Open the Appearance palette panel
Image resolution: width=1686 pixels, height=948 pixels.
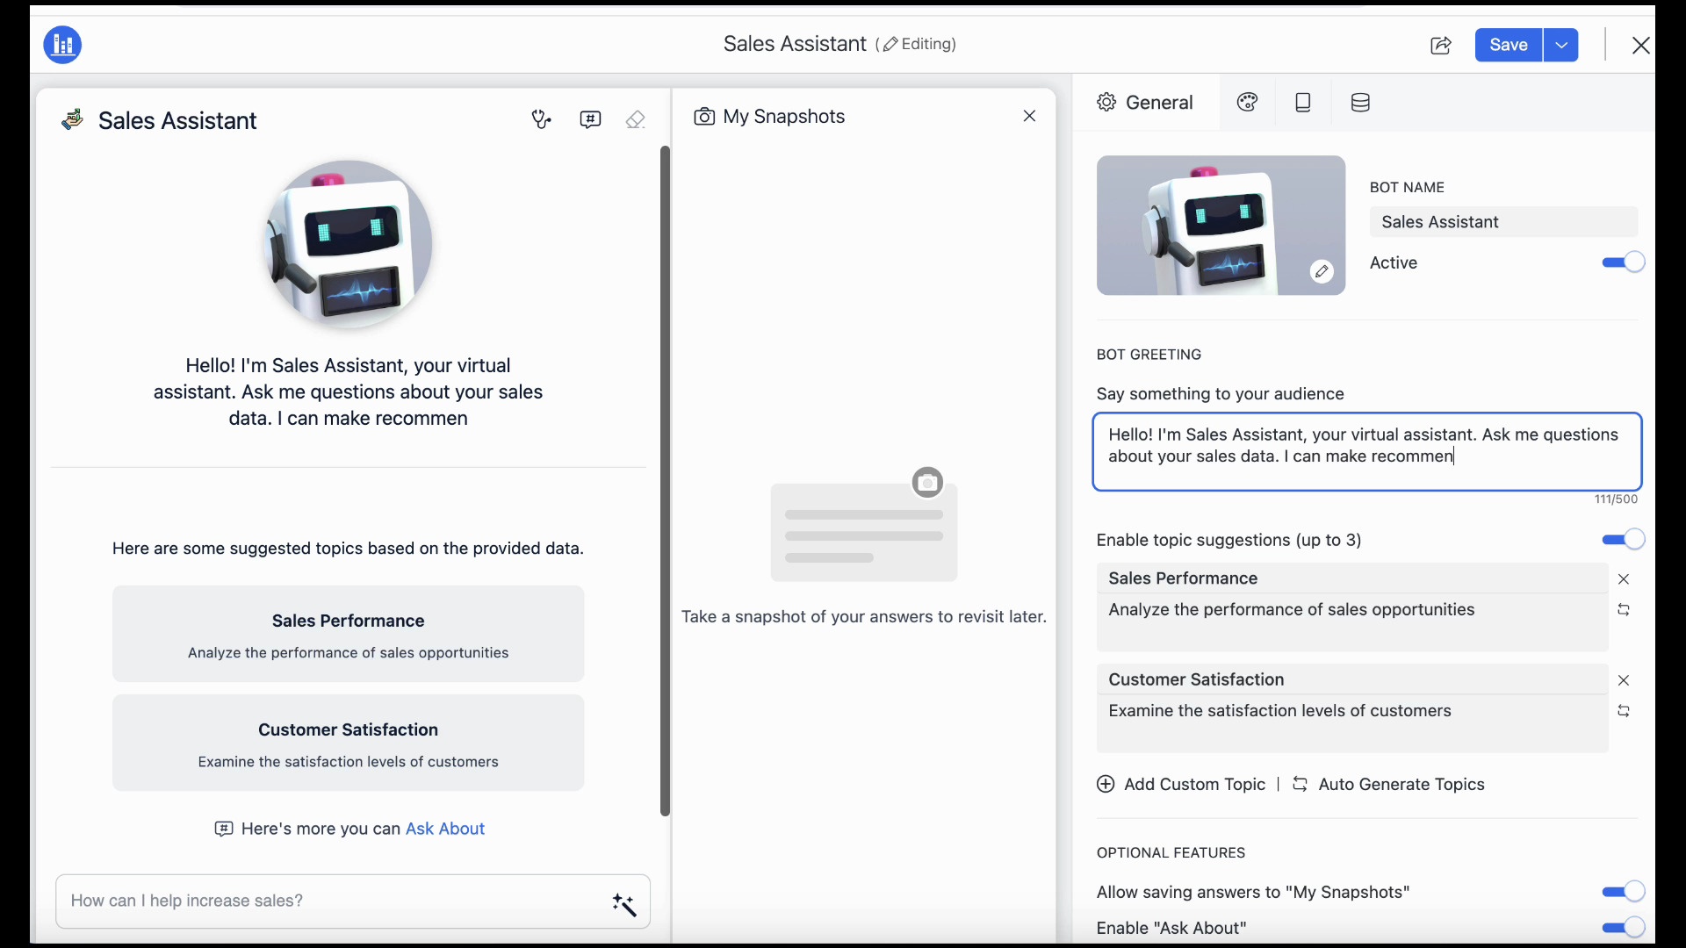coord(1248,102)
